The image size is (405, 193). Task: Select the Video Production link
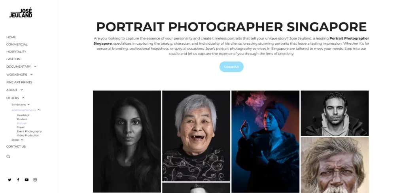(x=28, y=135)
